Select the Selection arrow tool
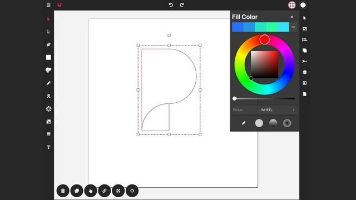The height and width of the screenshot is (200, 356). pyautogui.click(x=48, y=19)
